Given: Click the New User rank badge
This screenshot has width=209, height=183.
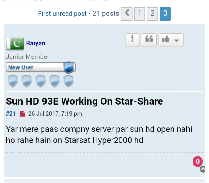Looking at the screenshot, I should coord(41,67).
